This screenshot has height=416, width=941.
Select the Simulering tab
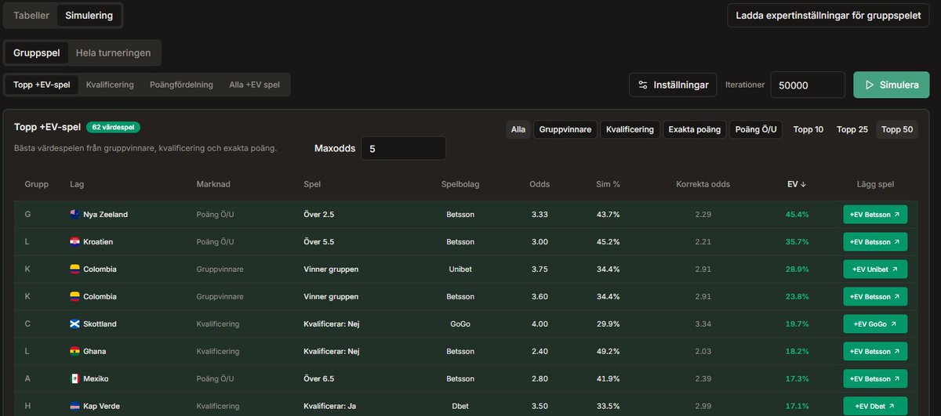pyautogui.click(x=89, y=15)
